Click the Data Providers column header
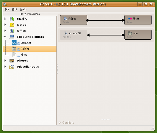Viewport: 157px width, 133px height. (x=30, y=14)
